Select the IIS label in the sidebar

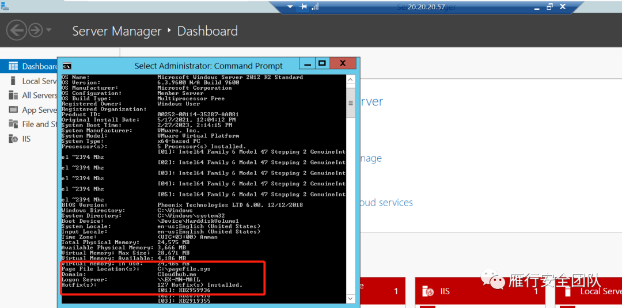(x=26, y=139)
